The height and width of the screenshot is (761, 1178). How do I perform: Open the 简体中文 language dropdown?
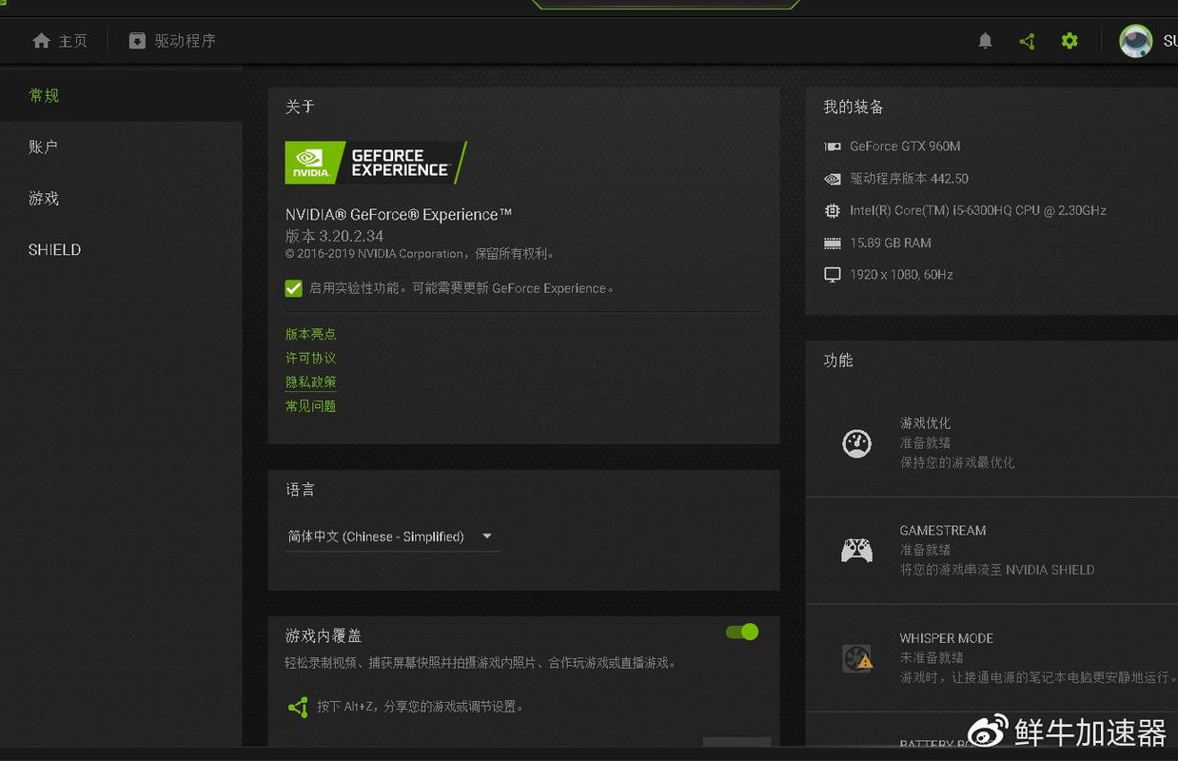[392, 537]
